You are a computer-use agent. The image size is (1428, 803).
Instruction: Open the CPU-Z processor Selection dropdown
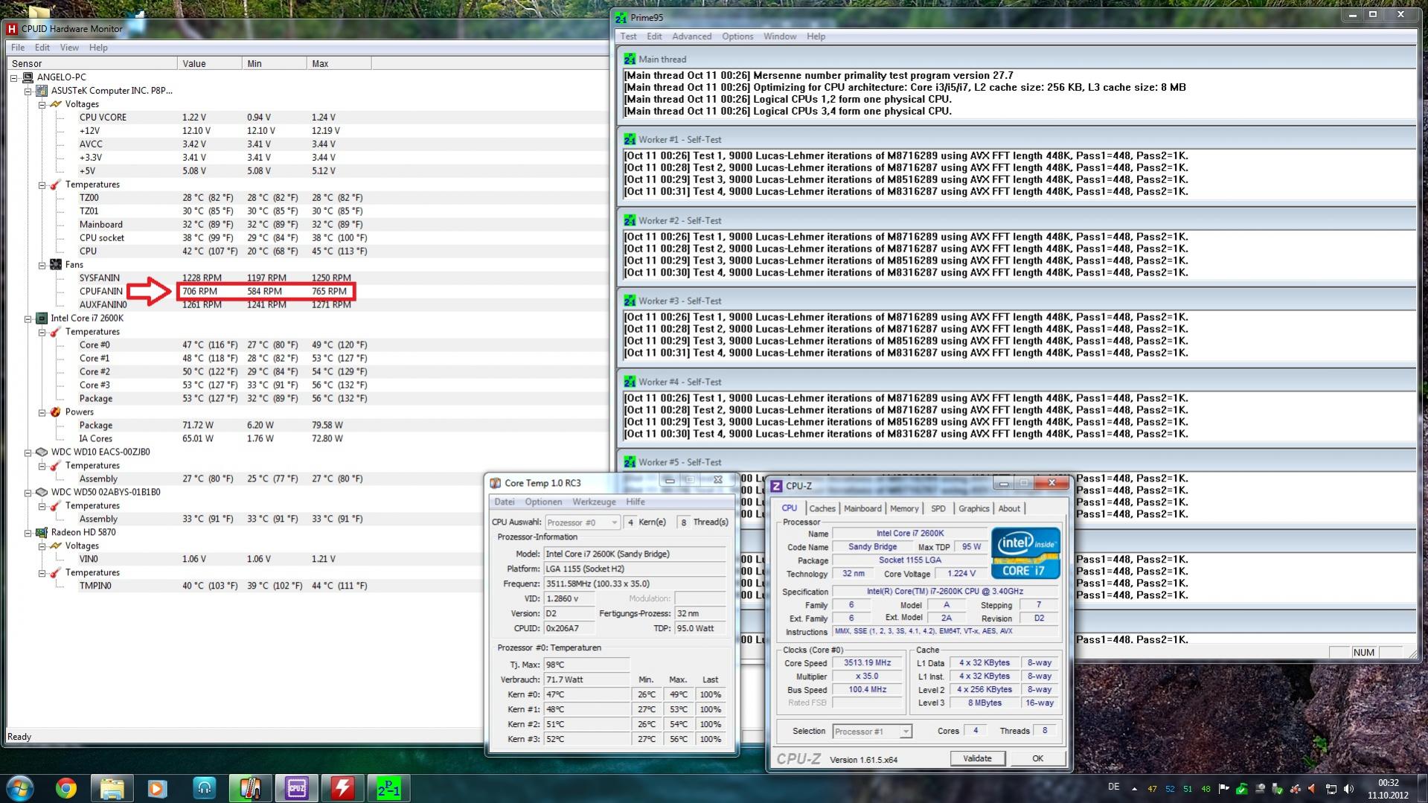(871, 732)
